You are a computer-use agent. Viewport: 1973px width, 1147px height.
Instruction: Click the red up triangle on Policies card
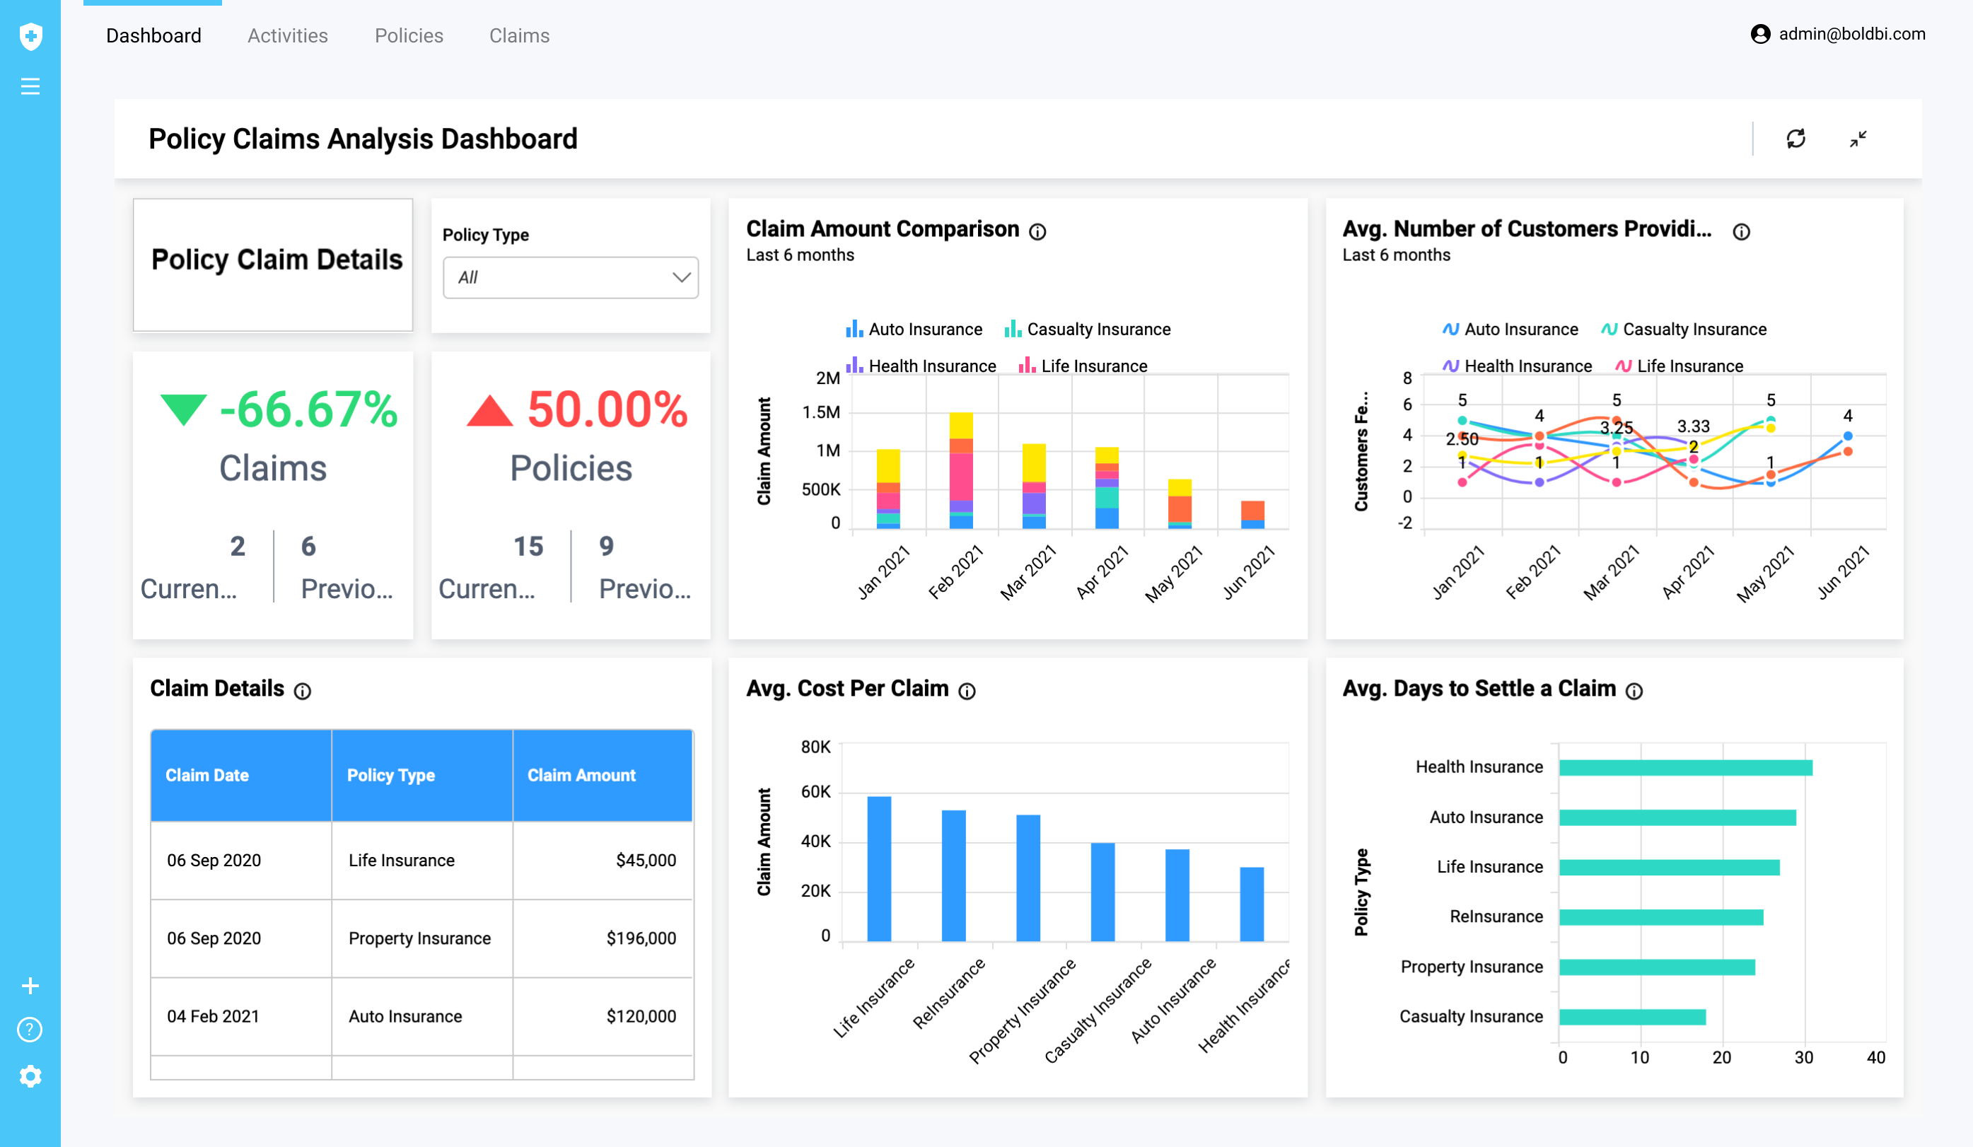click(x=489, y=410)
